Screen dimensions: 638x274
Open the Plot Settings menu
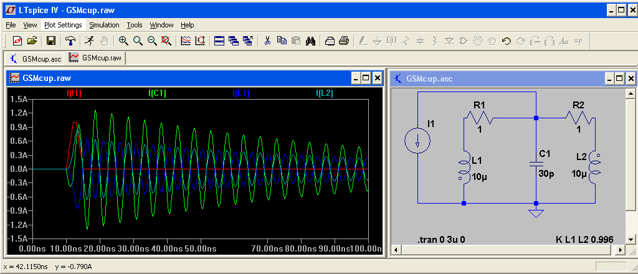coord(63,25)
